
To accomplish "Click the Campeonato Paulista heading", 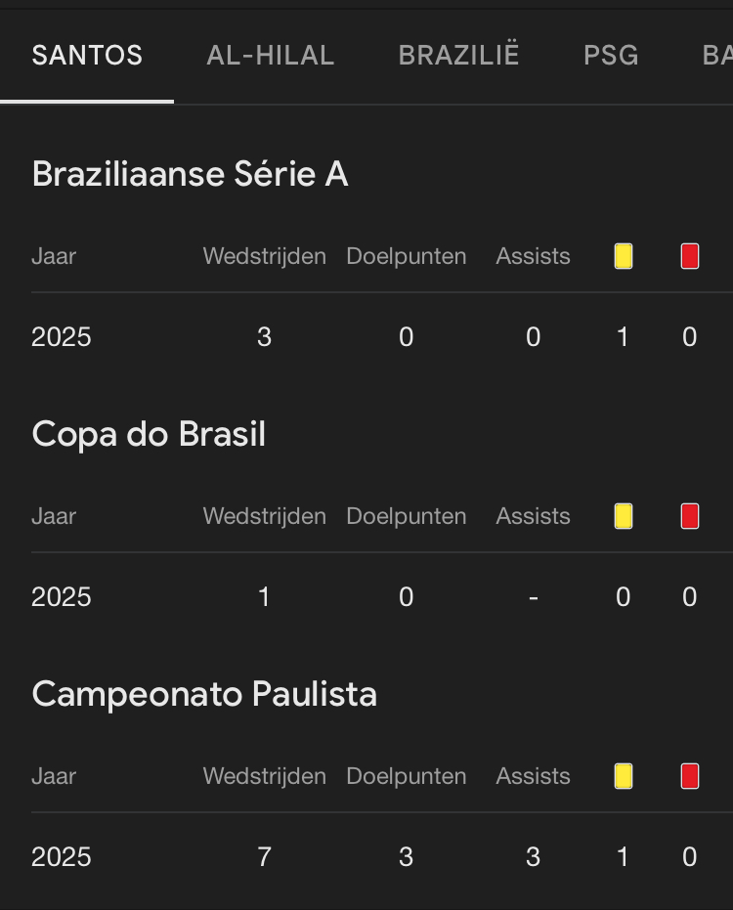I will coord(204,694).
